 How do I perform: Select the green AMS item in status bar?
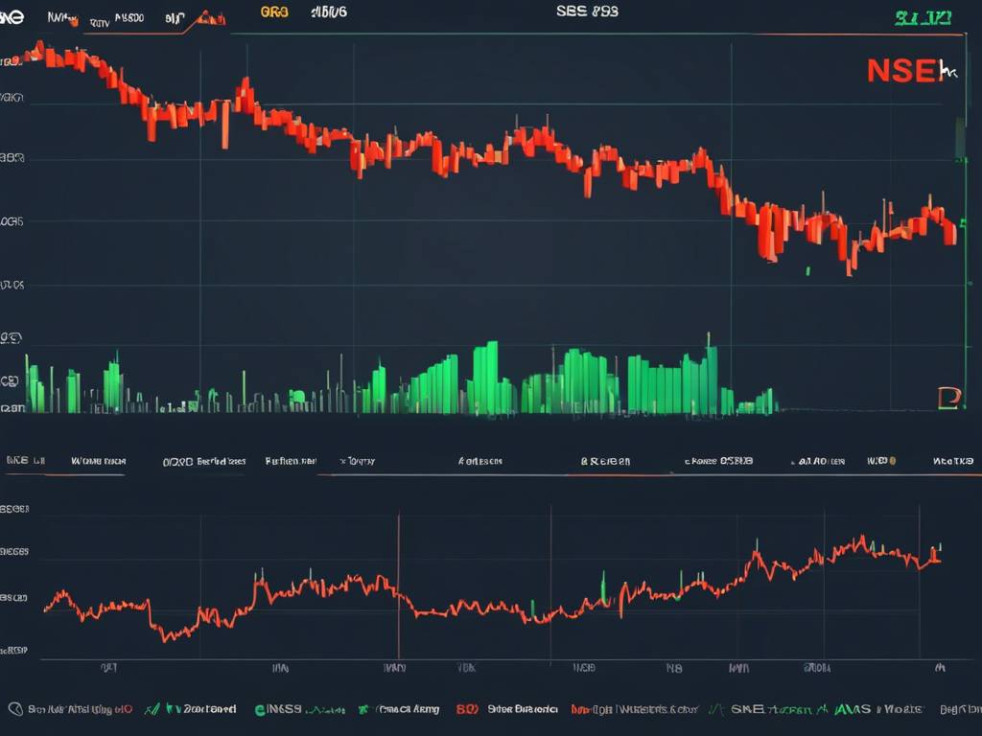[853, 709]
